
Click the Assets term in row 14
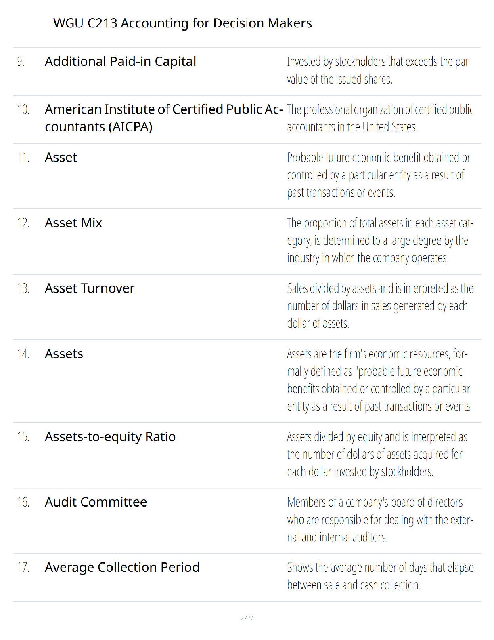pyautogui.click(x=64, y=354)
